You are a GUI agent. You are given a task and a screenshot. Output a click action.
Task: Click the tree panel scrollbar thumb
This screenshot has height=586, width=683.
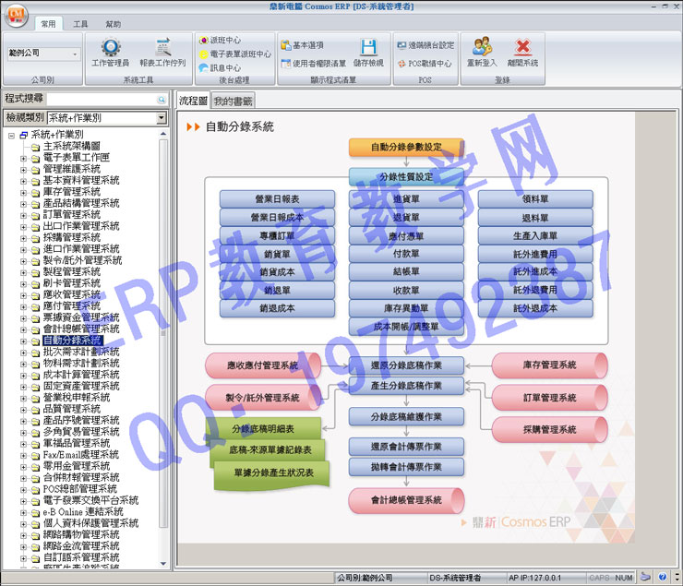click(x=163, y=333)
